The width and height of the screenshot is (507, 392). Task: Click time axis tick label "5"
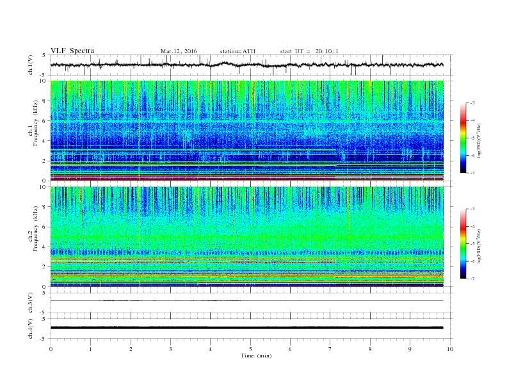tap(250, 349)
